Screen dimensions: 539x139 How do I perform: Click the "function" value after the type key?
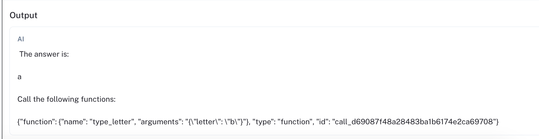(x=294, y=122)
